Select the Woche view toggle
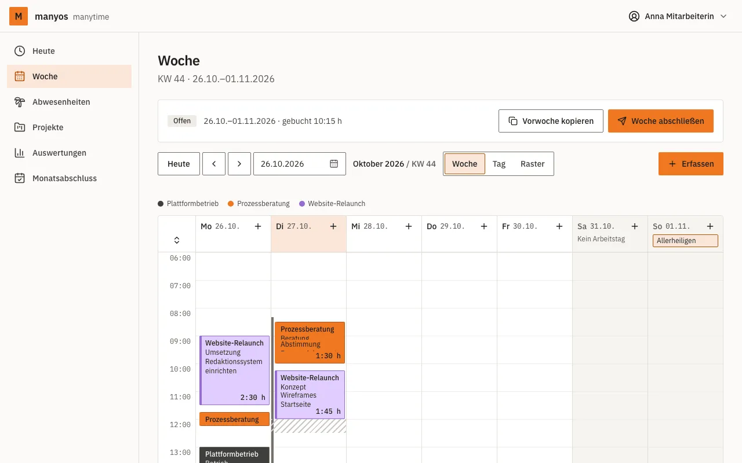This screenshot has height=463, width=742. [465, 164]
